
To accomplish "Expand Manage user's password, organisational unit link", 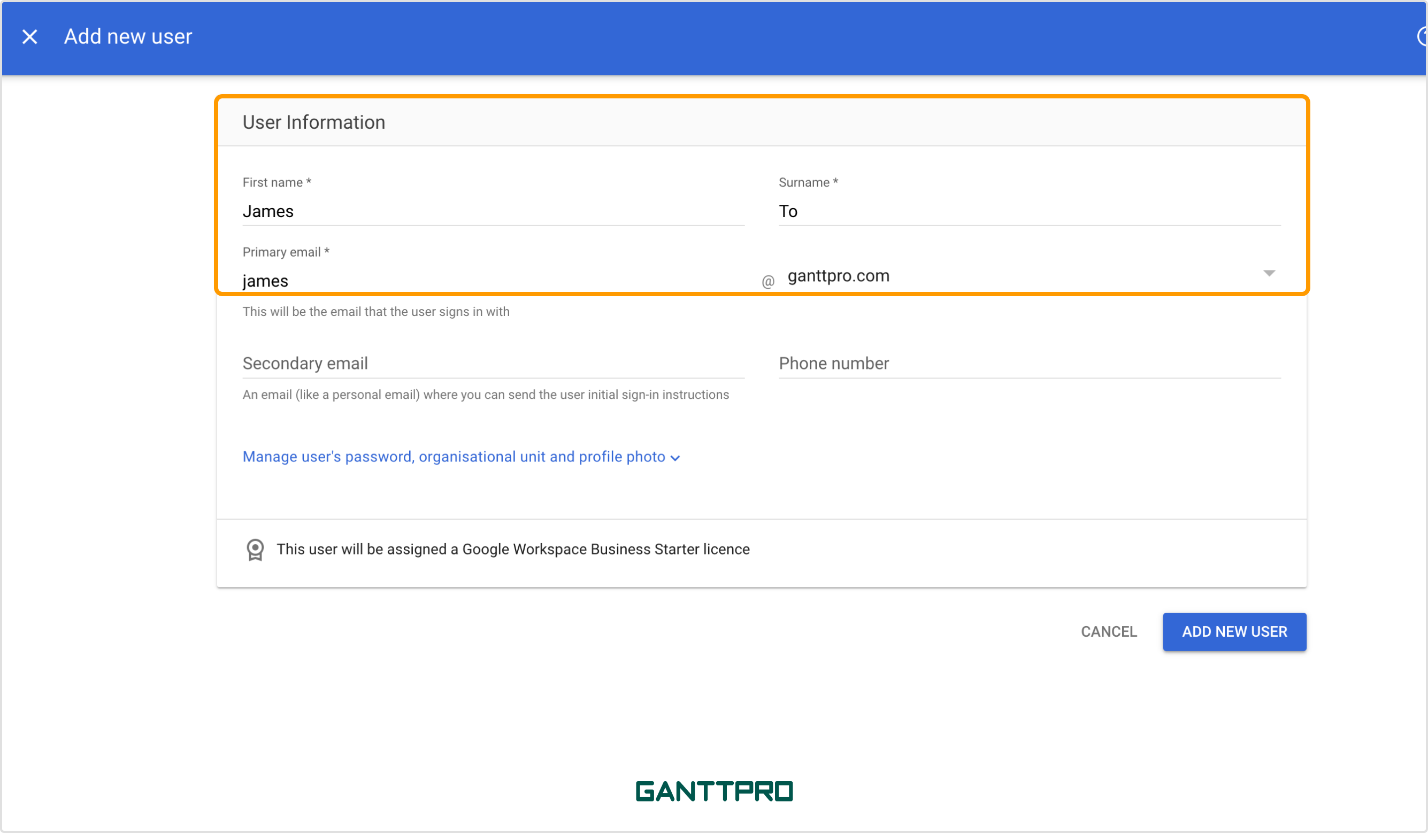I will point(460,457).
